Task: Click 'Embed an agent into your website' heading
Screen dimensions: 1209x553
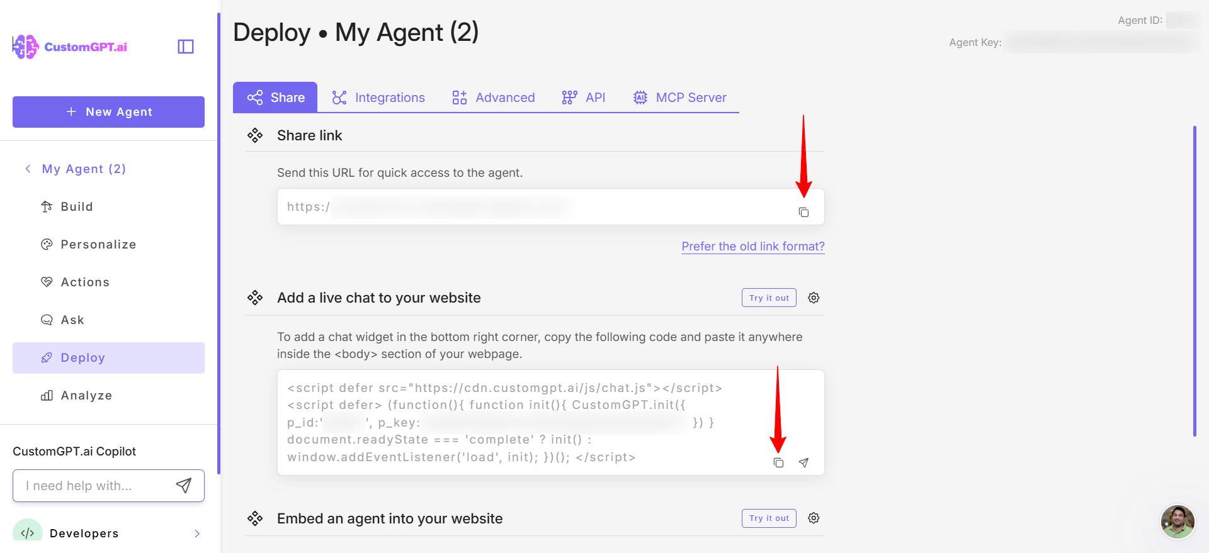Action: tap(390, 518)
